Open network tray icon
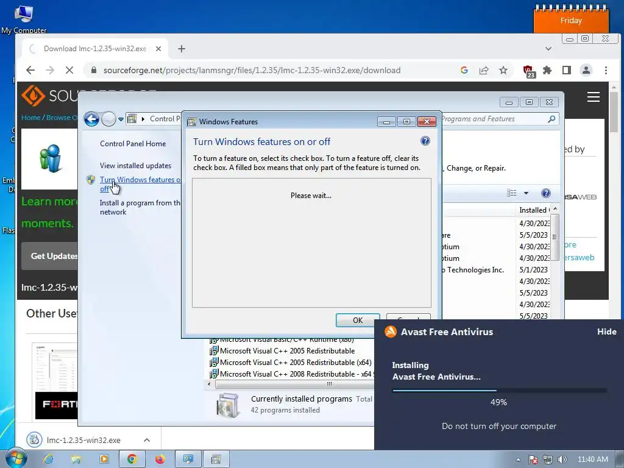624x468 pixels. 548,459
